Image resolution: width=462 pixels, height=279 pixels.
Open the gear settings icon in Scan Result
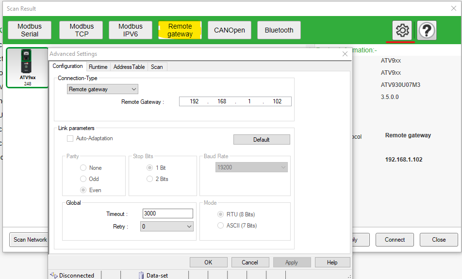point(402,30)
